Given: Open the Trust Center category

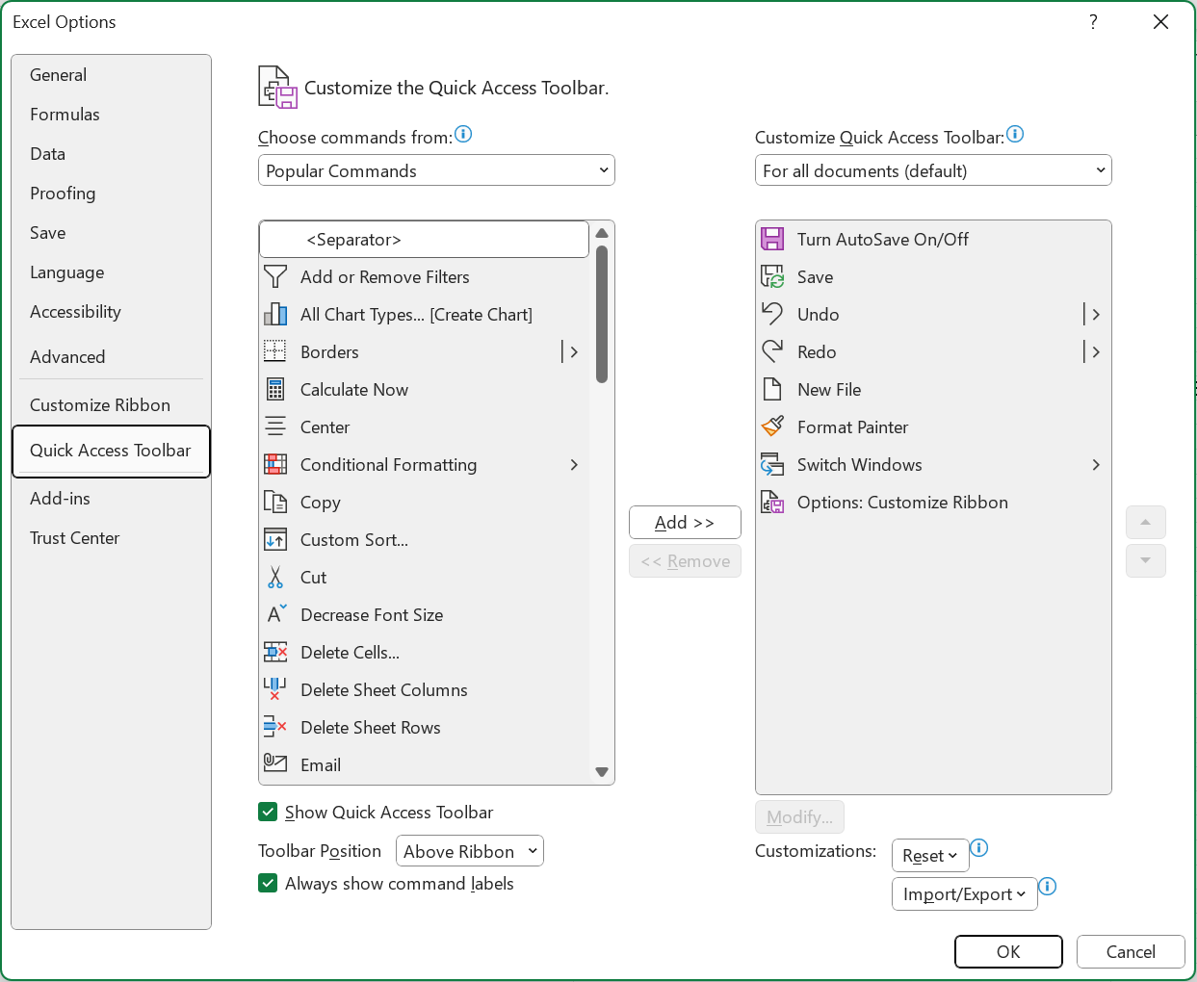Looking at the screenshot, I should click(75, 538).
